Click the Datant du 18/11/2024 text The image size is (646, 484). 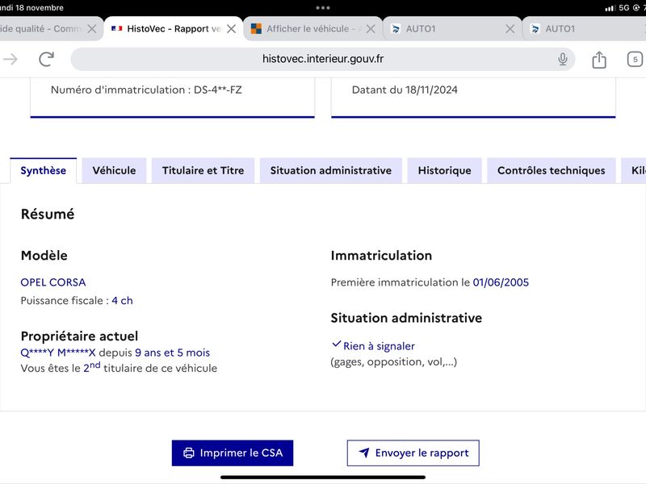[405, 90]
